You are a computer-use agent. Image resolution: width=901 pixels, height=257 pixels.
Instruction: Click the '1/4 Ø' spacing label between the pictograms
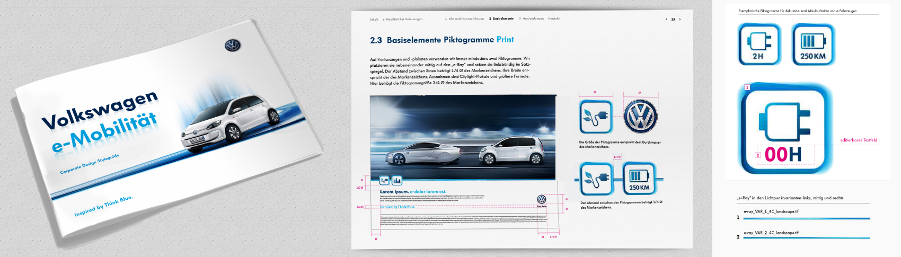[x=617, y=157]
